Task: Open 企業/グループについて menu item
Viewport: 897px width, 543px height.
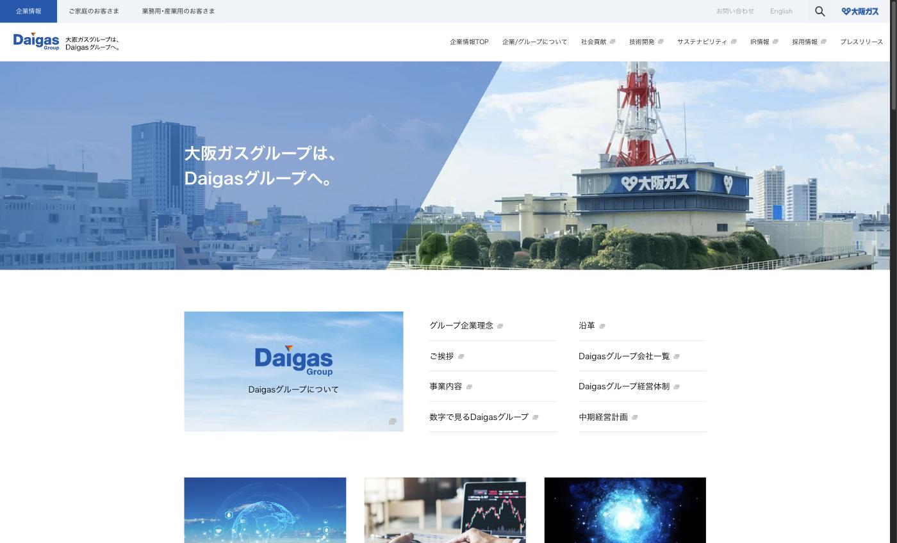Action: (534, 42)
